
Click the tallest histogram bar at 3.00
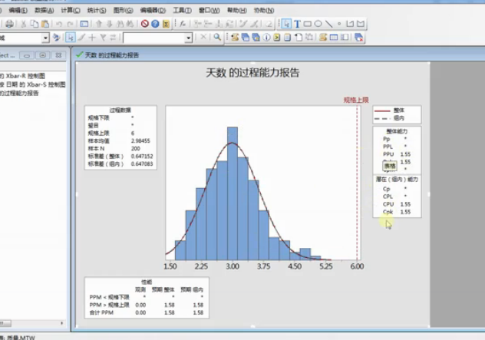click(233, 193)
